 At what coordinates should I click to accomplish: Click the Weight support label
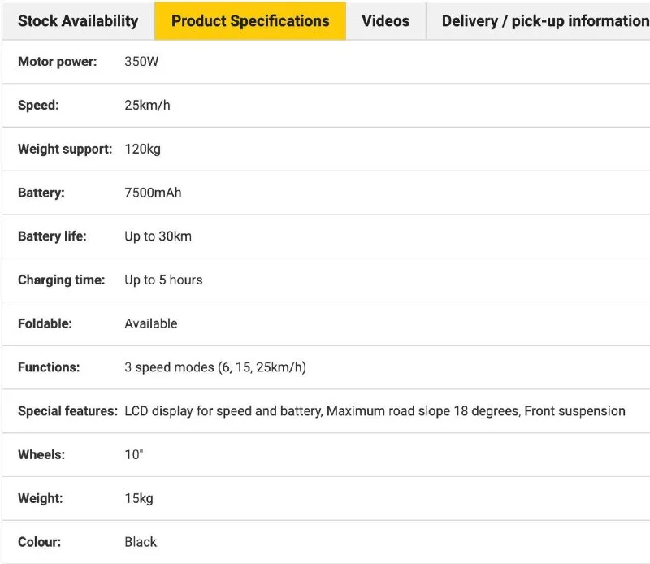(x=64, y=150)
